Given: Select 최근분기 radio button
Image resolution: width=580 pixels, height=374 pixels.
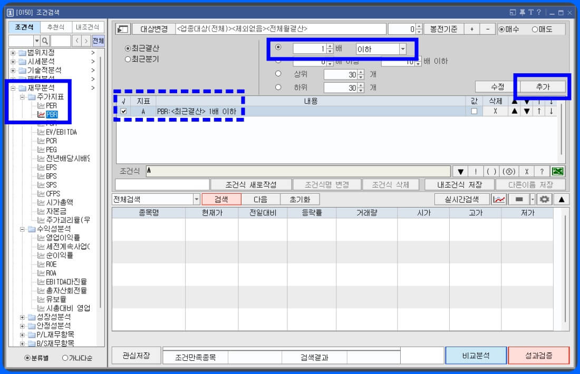Looking at the screenshot, I should [128, 59].
